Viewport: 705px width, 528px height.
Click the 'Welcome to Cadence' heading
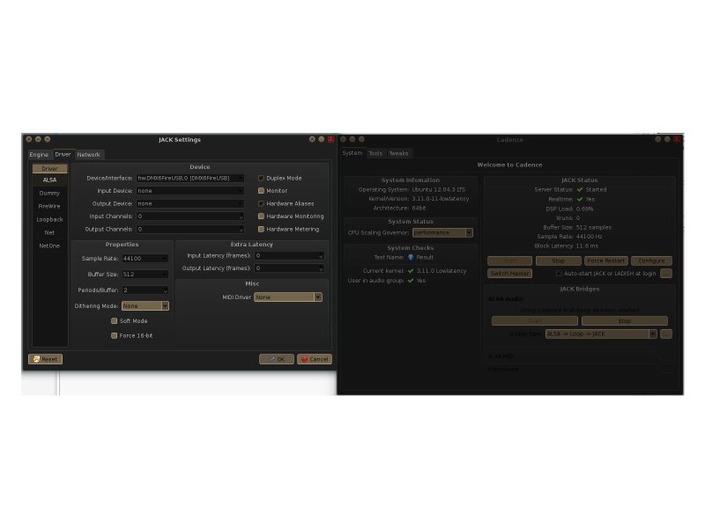[x=510, y=165]
